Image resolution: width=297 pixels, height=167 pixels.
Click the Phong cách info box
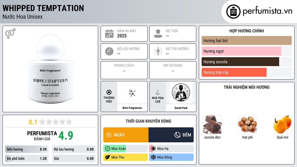point(124,70)
